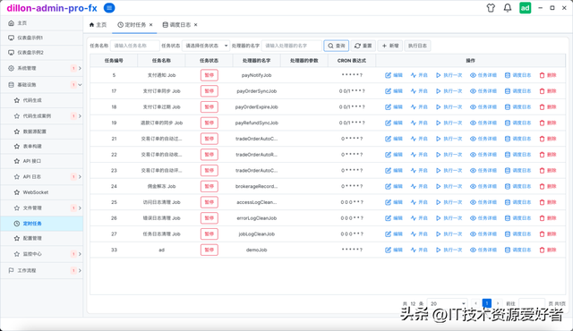This screenshot has width=573, height=331.
Task: Edit the payNotifyJob row
Action: pyautogui.click(x=394, y=75)
